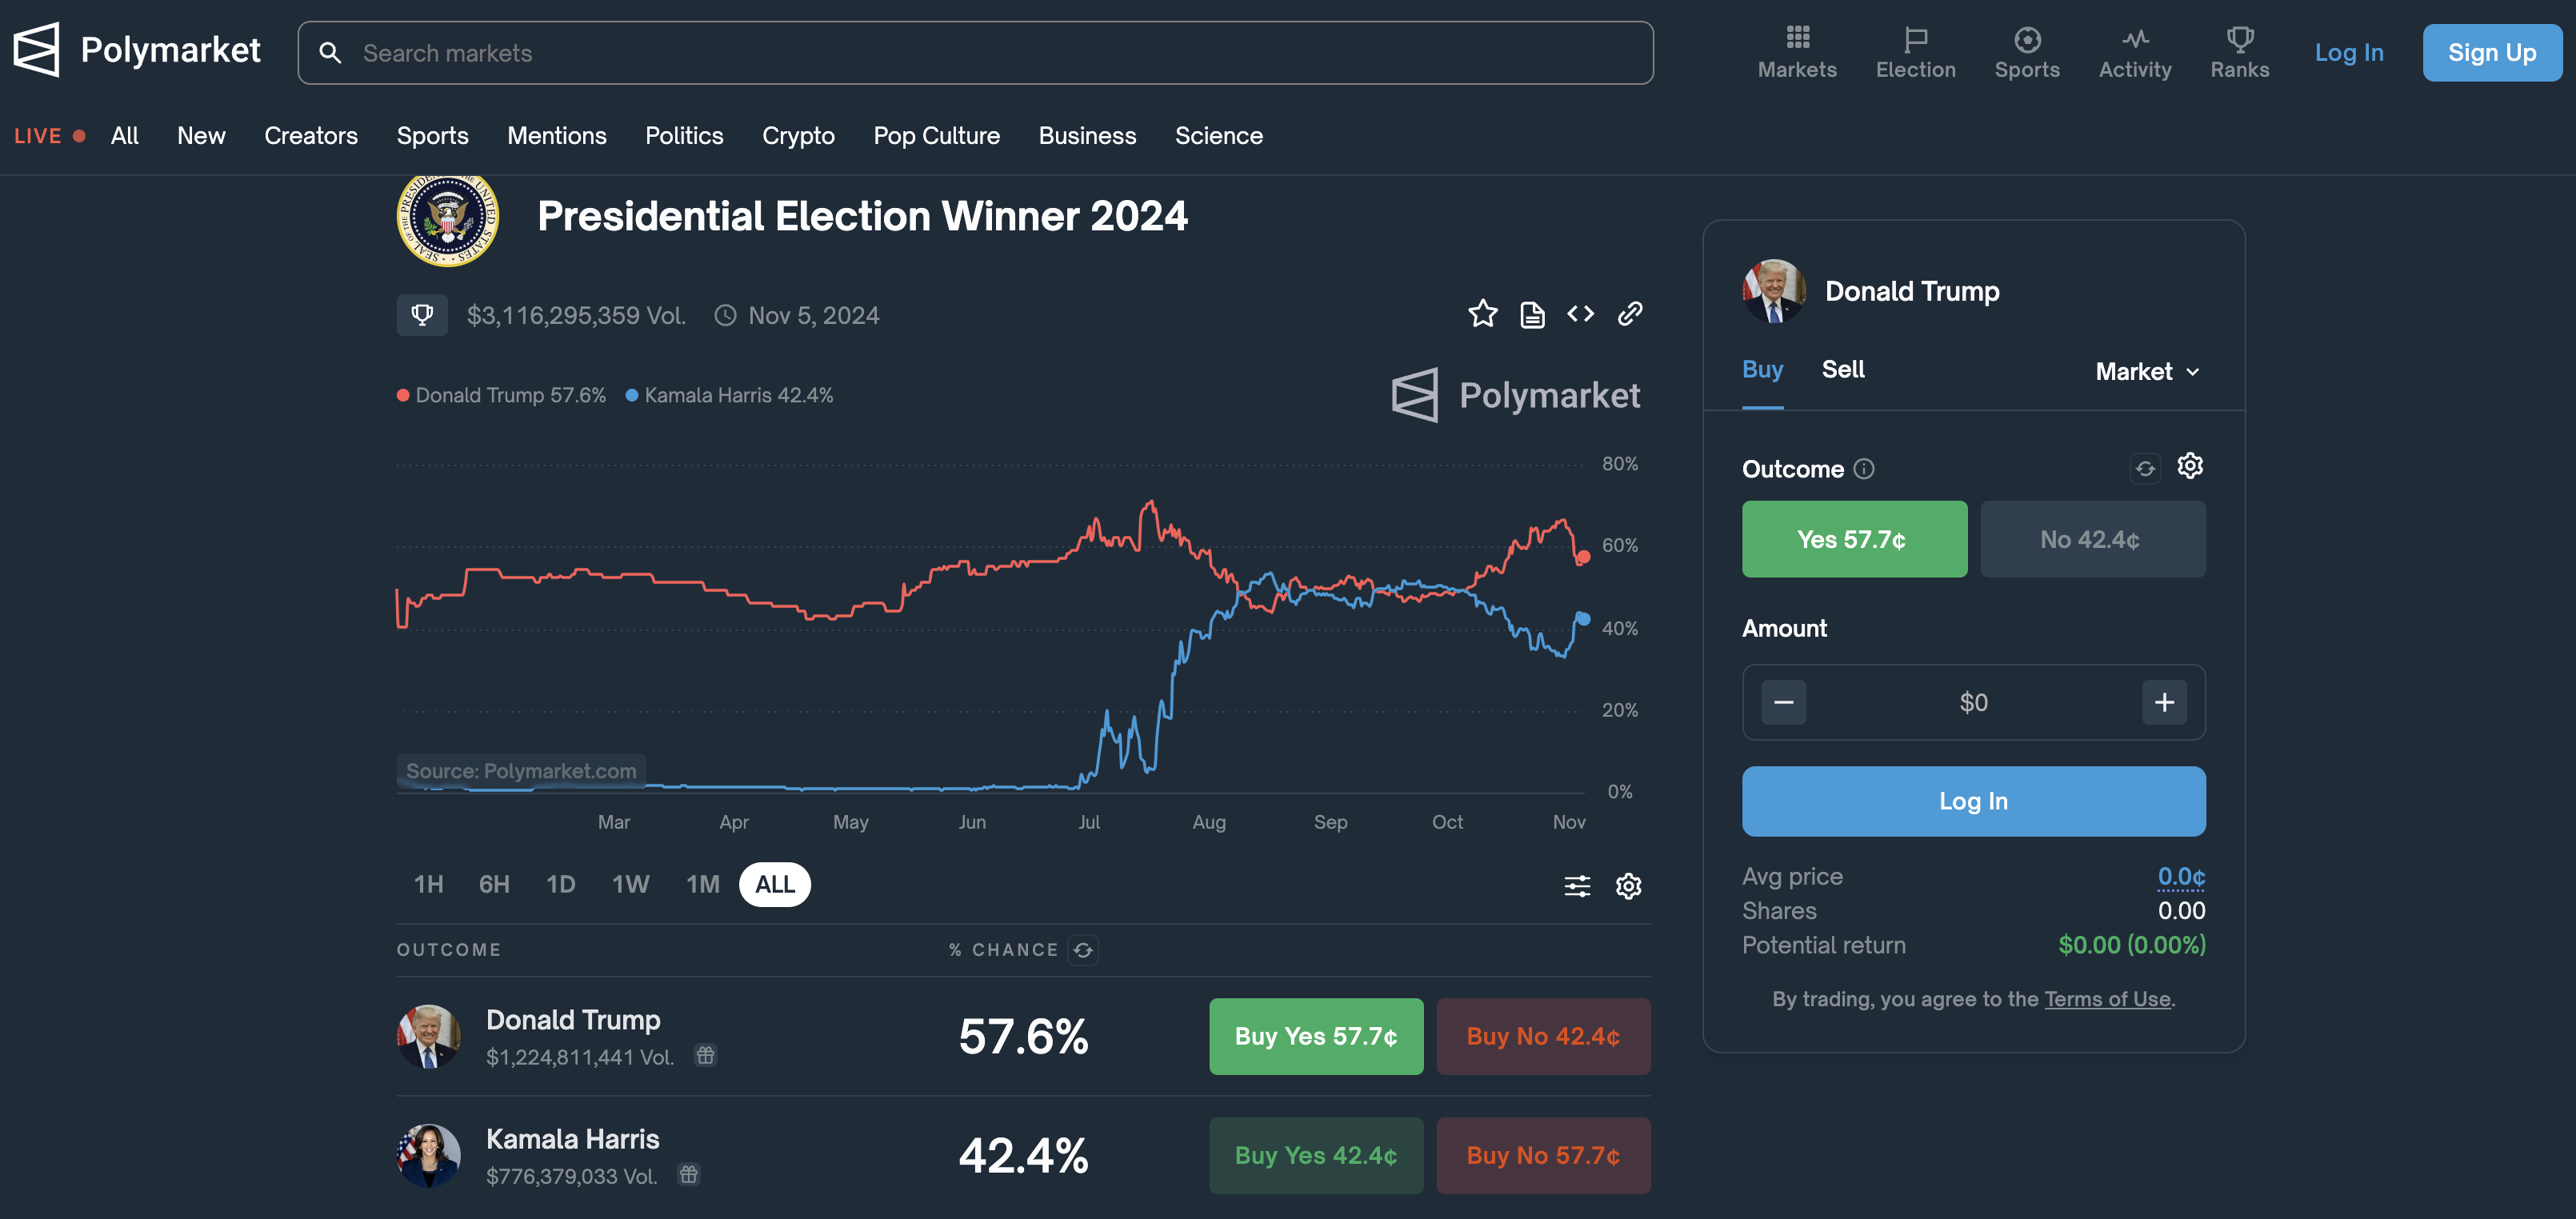Switch chart range to 1W
This screenshot has width=2576, height=1219.
(x=630, y=885)
